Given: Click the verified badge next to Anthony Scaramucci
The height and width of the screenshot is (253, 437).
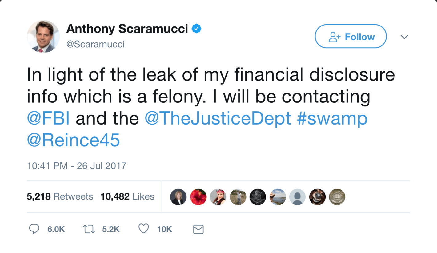Looking at the screenshot, I should tap(196, 28).
